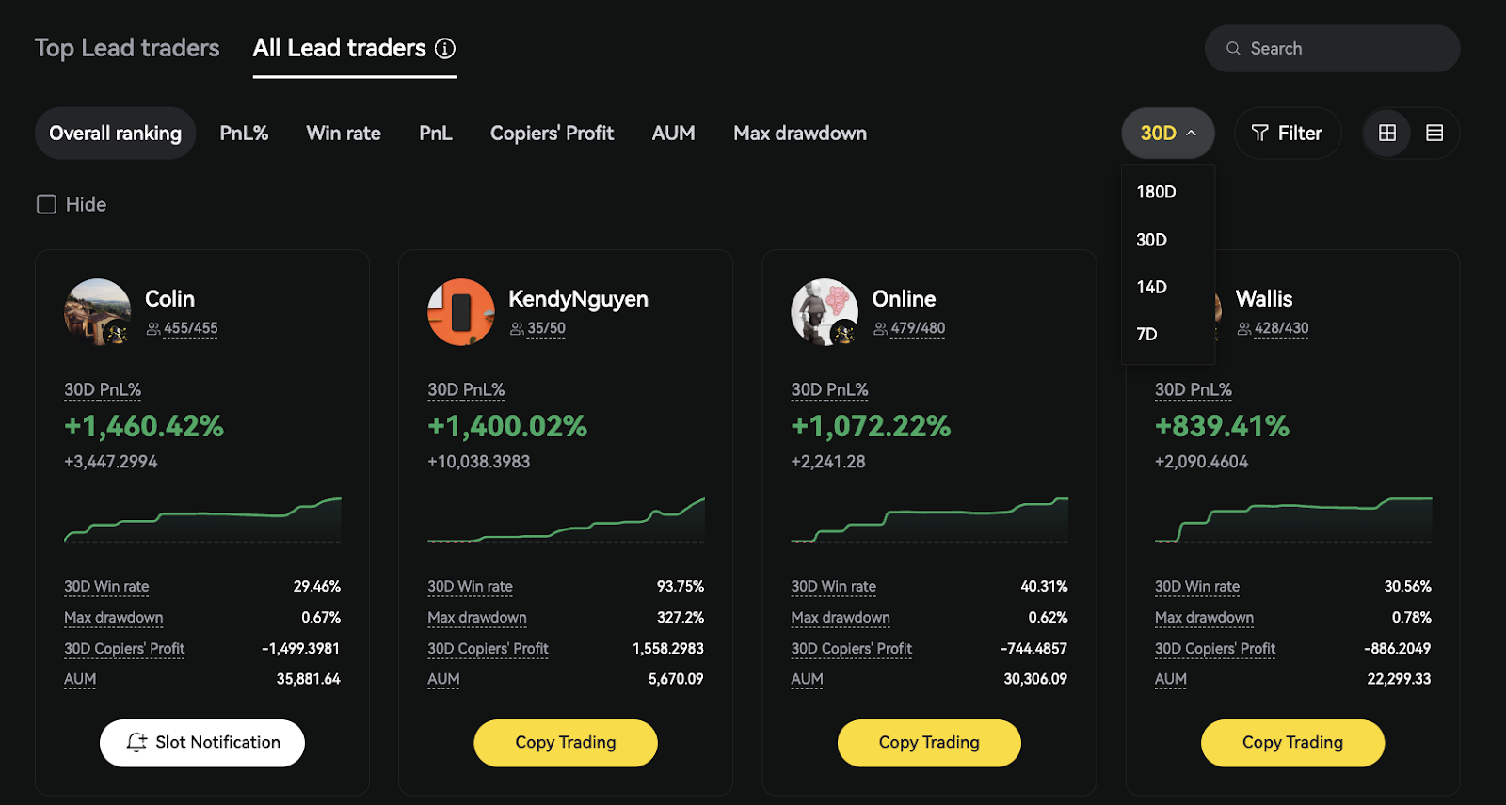Click Copy Trading for KendyNguyen
This screenshot has width=1506, height=805.
coord(565,743)
